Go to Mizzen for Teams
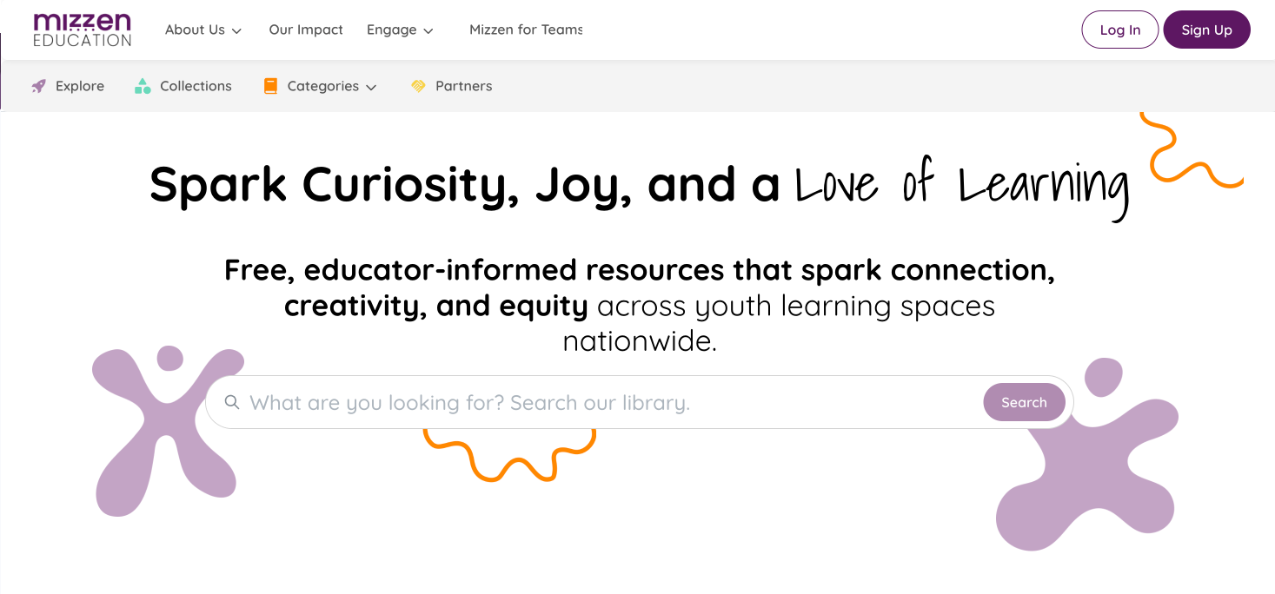The width and height of the screenshot is (1275, 594). [526, 30]
